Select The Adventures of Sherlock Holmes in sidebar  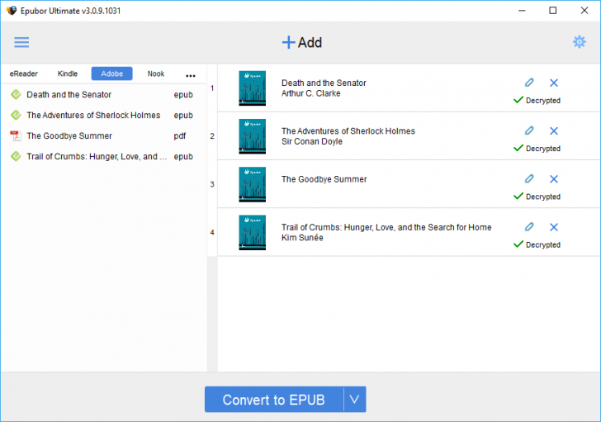pos(103,115)
